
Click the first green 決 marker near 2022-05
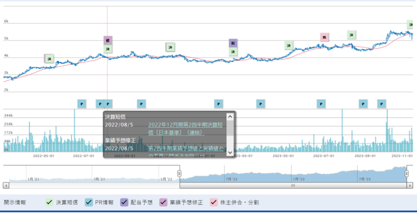pos(49,59)
